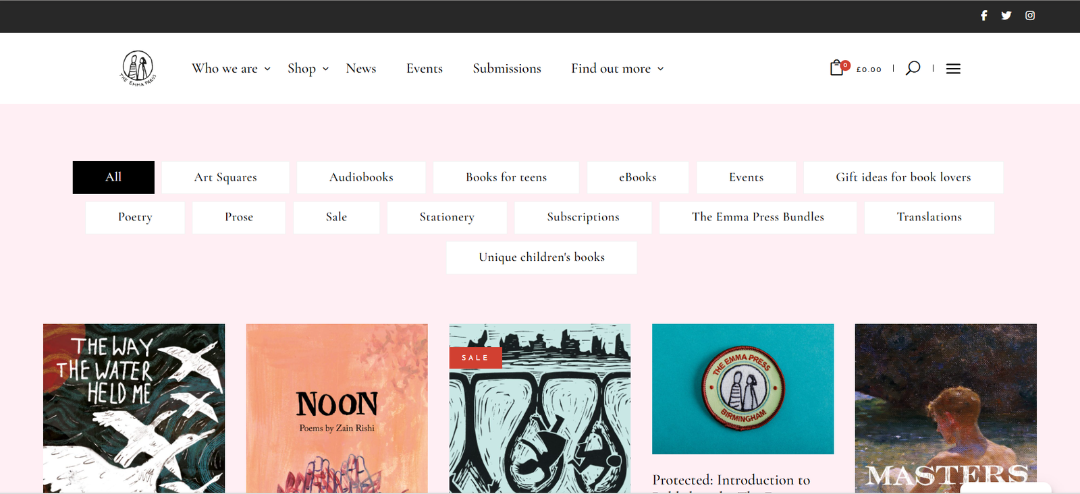This screenshot has width=1080, height=494.
Task: Click The Emma Press logo
Action: (138, 68)
